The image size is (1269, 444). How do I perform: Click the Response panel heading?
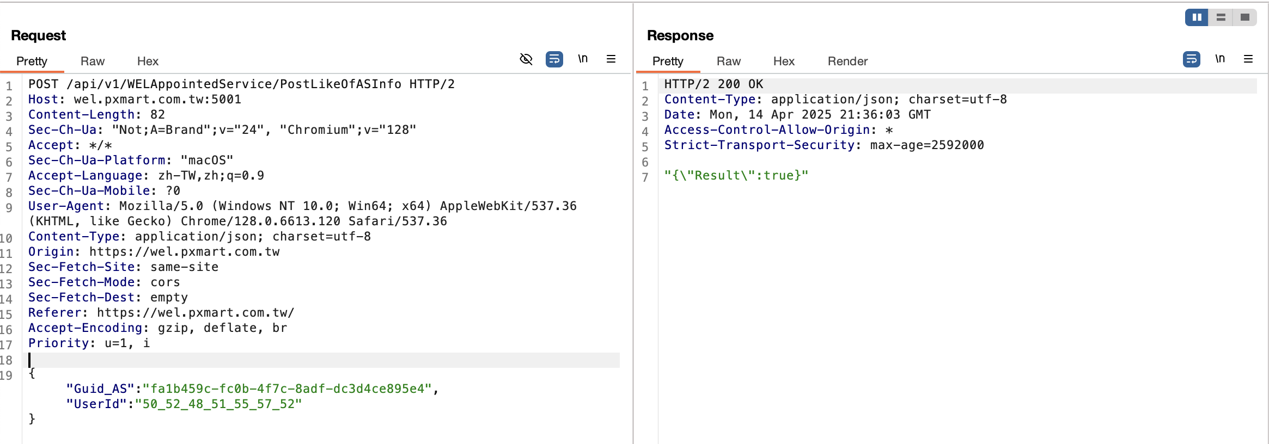point(680,35)
